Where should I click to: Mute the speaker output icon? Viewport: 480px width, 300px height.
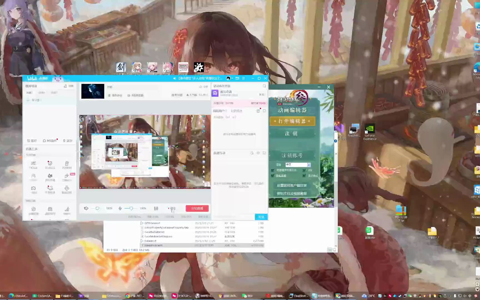click(86, 208)
